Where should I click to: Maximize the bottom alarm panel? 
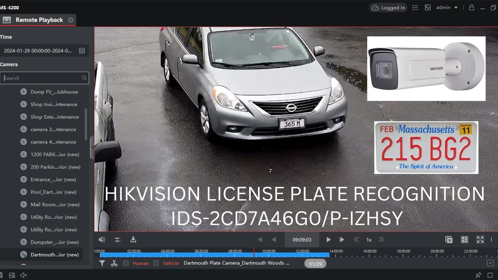[490, 275]
